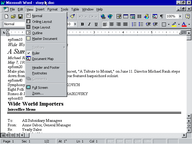This screenshot has width=192, height=144.
Task: Toggle Bold formatting button
Action: tap(82, 24)
